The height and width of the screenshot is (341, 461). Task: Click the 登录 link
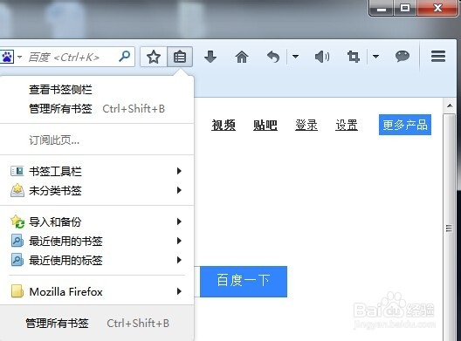tap(306, 125)
